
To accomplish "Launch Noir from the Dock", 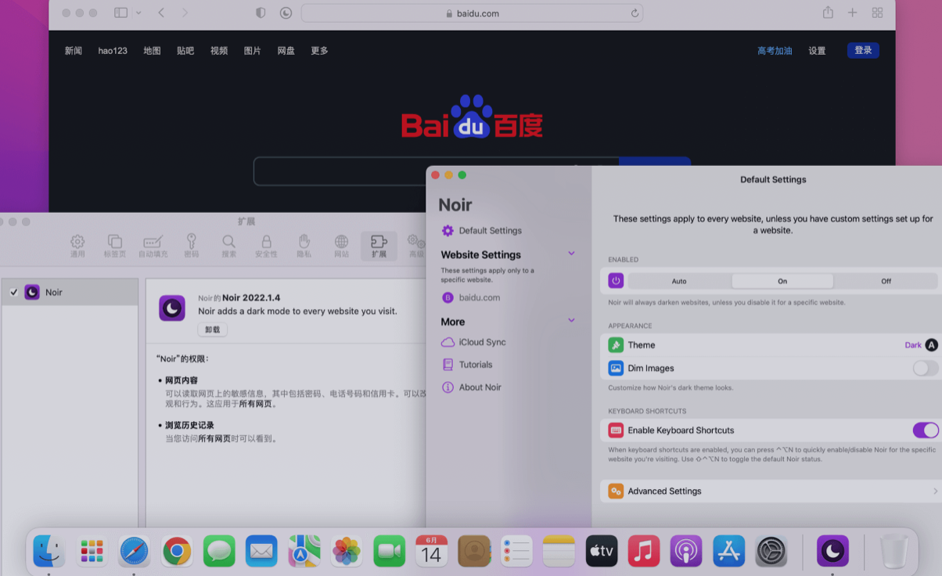I will (832, 551).
